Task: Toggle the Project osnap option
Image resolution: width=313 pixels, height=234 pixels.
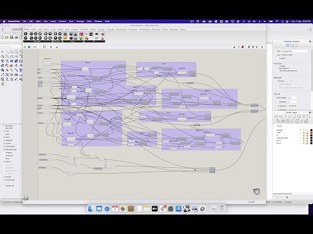Action: click(7, 177)
